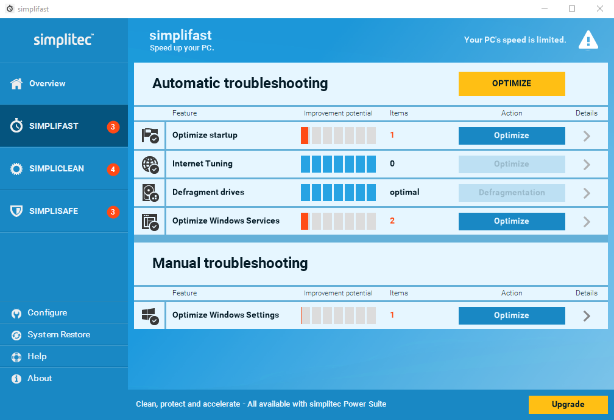
Task: Click the yellow Upgrade button
Action: click(x=568, y=404)
